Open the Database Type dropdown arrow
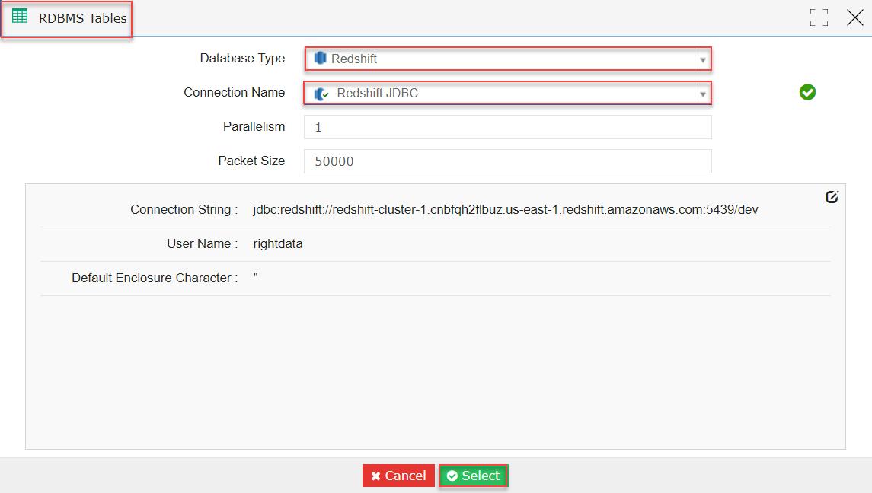872x493 pixels. click(703, 59)
